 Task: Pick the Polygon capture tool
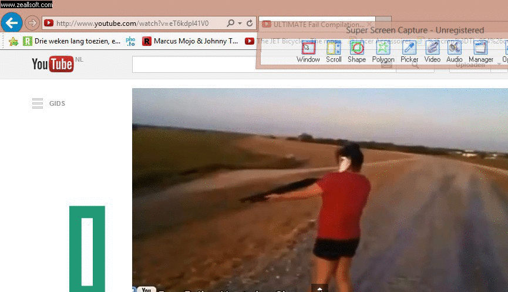383,51
